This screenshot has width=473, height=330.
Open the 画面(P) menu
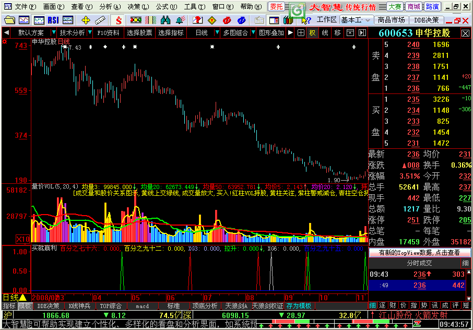pos(54,7)
